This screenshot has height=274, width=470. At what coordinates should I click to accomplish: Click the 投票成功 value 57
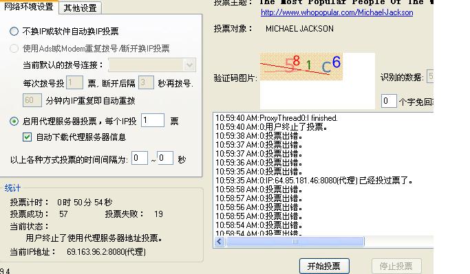pyautogui.click(x=63, y=214)
